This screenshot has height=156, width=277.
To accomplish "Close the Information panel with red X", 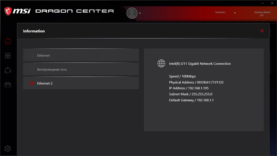I will pyautogui.click(x=262, y=31).
